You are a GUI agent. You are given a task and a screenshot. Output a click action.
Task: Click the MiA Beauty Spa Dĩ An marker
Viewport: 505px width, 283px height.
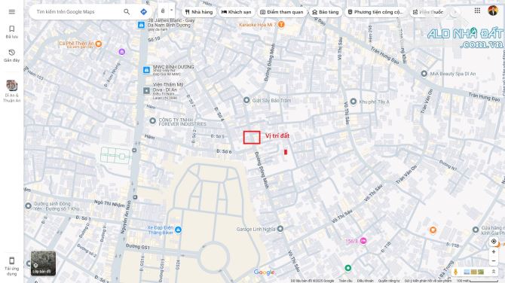(x=424, y=74)
